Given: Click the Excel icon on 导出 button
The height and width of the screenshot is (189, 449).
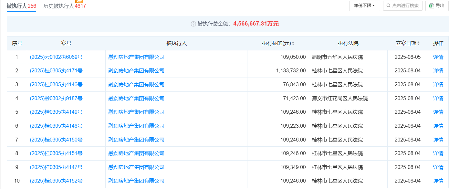Looking at the screenshot, I should pos(432,5).
